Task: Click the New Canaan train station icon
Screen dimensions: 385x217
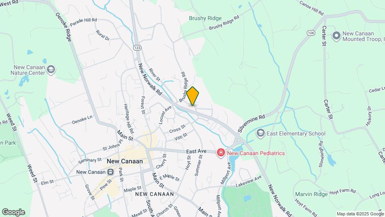Action: point(111,172)
